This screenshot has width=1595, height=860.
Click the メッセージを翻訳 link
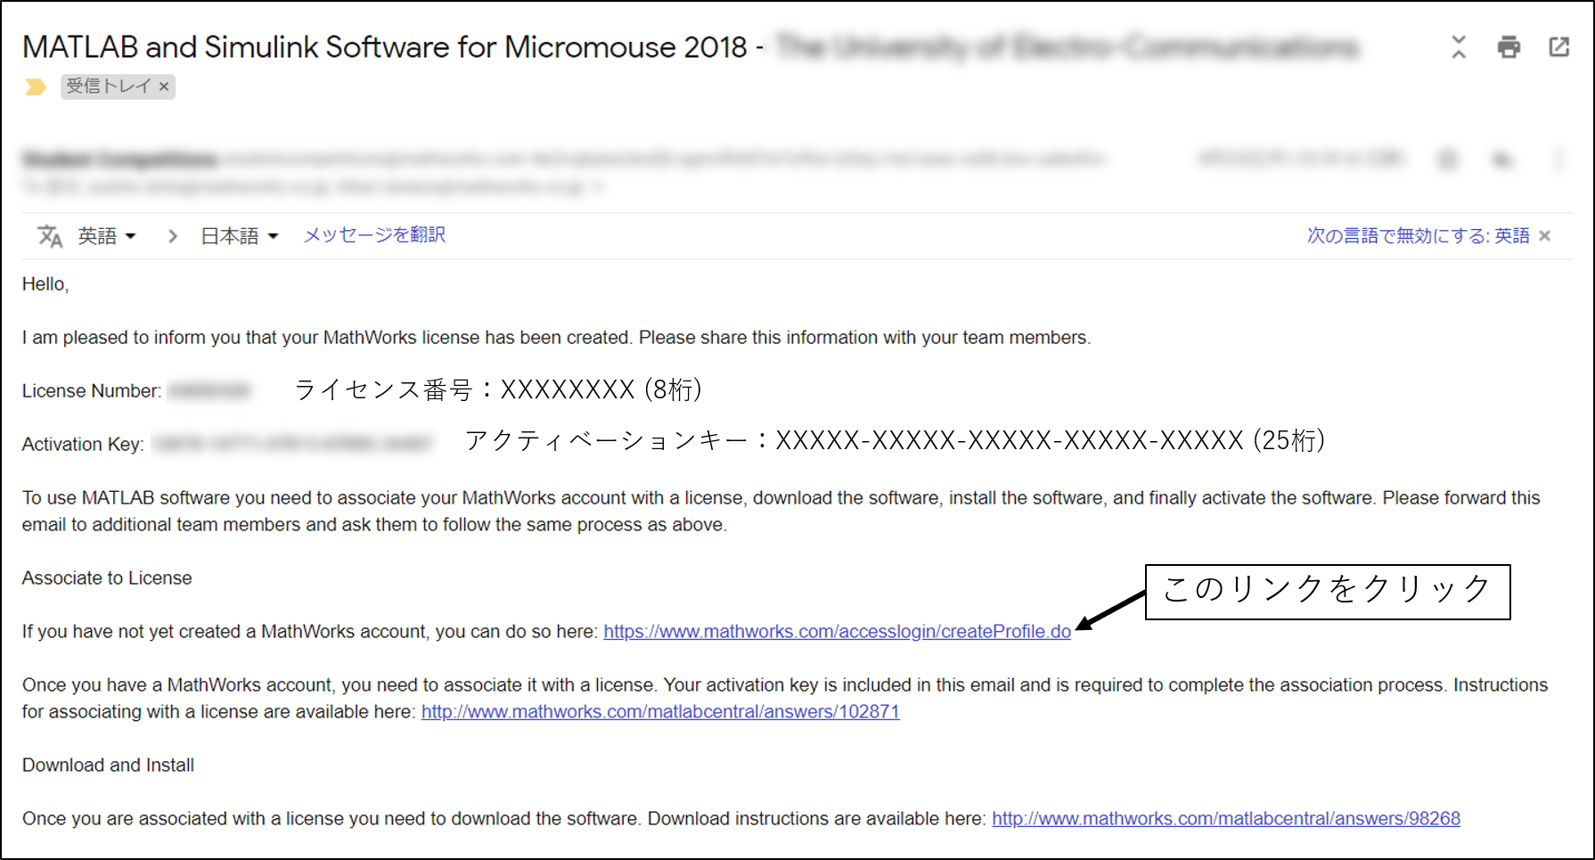pyautogui.click(x=374, y=234)
